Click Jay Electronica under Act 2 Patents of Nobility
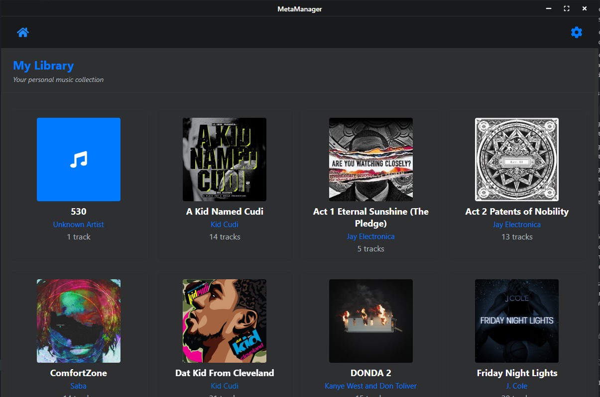The image size is (600, 397). (x=516, y=225)
